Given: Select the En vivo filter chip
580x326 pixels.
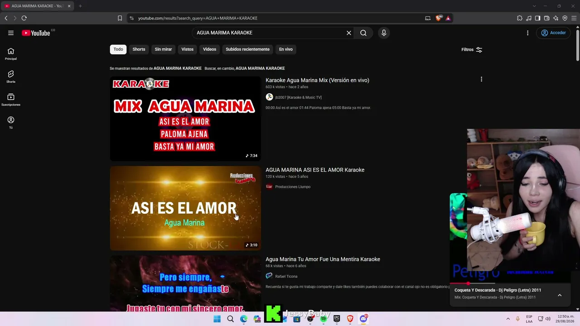Looking at the screenshot, I should [285, 49].
